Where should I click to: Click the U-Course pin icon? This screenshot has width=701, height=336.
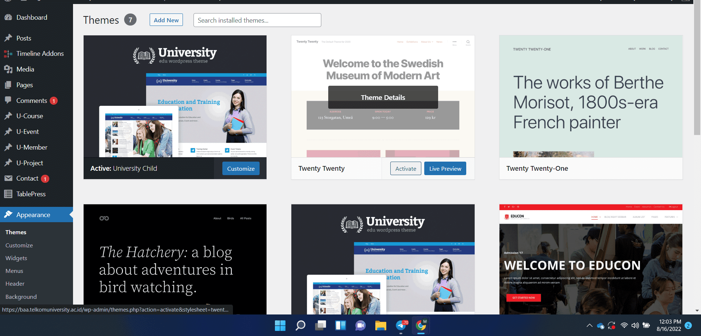(x=8, y=116)
